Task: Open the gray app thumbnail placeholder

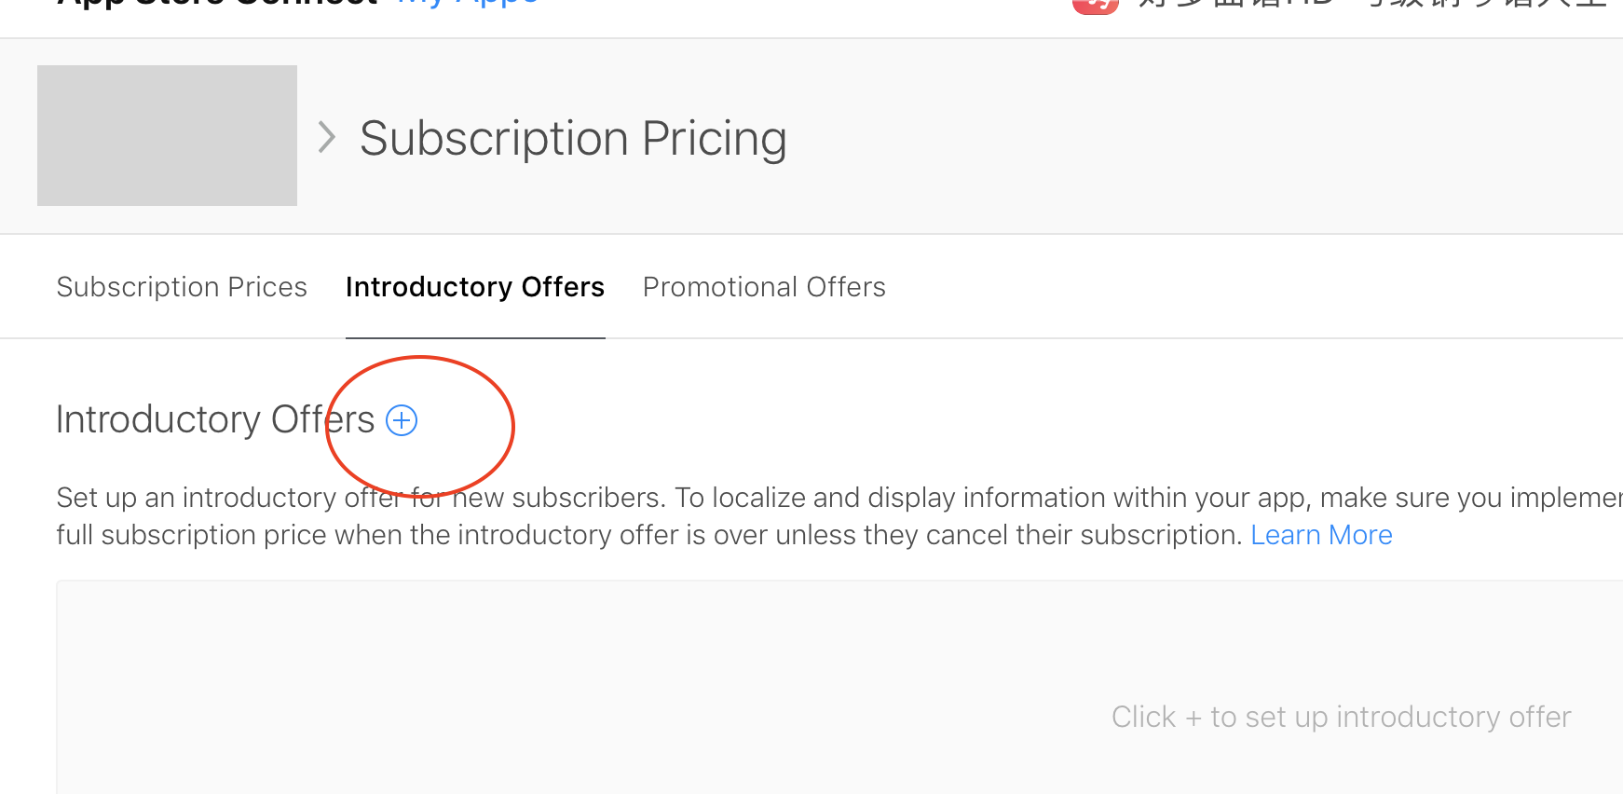Action: tap(167, 135)
